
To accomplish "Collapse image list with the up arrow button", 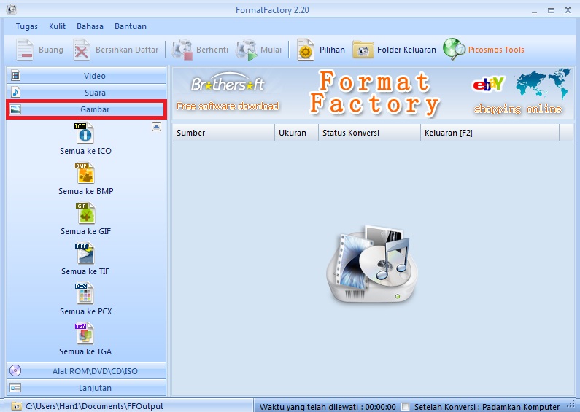I will pyautogui.click(x=156, y=127).
